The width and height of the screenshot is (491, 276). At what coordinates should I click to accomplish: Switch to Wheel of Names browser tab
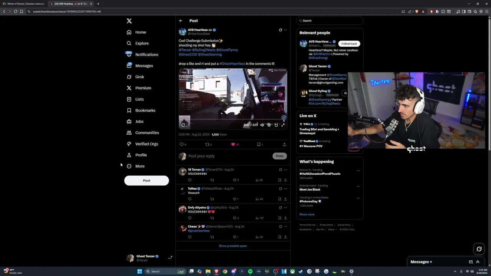24,4
